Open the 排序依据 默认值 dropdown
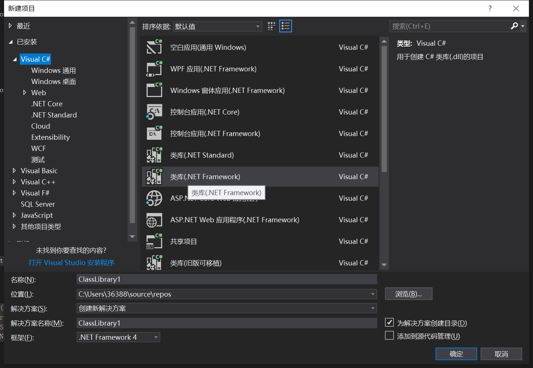Screen dimensions: 533x368 218,26
